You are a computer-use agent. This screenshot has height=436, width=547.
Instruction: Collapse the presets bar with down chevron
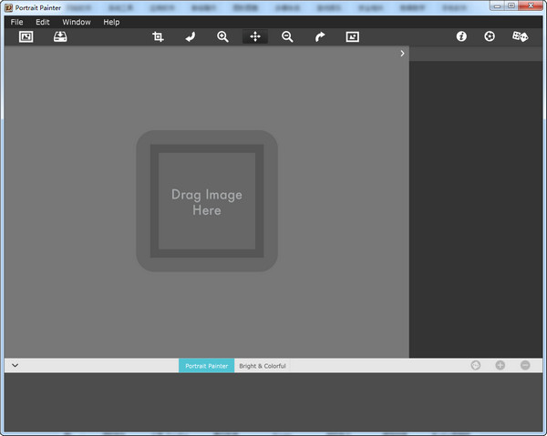point(15,365)
